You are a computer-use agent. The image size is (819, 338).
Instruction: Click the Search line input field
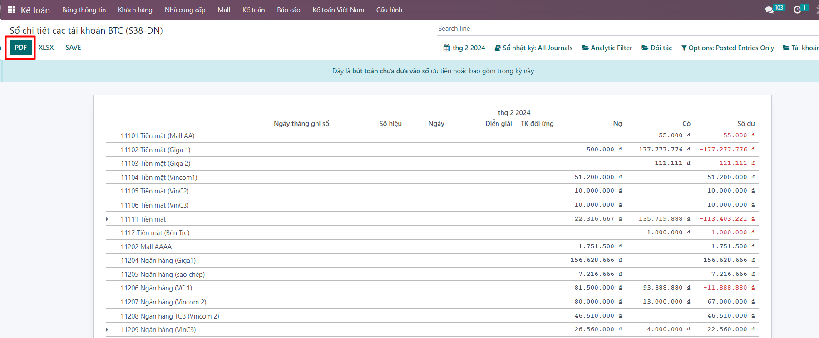[x=628, y=29]
